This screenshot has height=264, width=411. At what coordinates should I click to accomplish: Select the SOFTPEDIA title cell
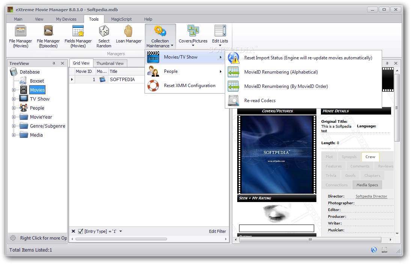coord(126,80)
